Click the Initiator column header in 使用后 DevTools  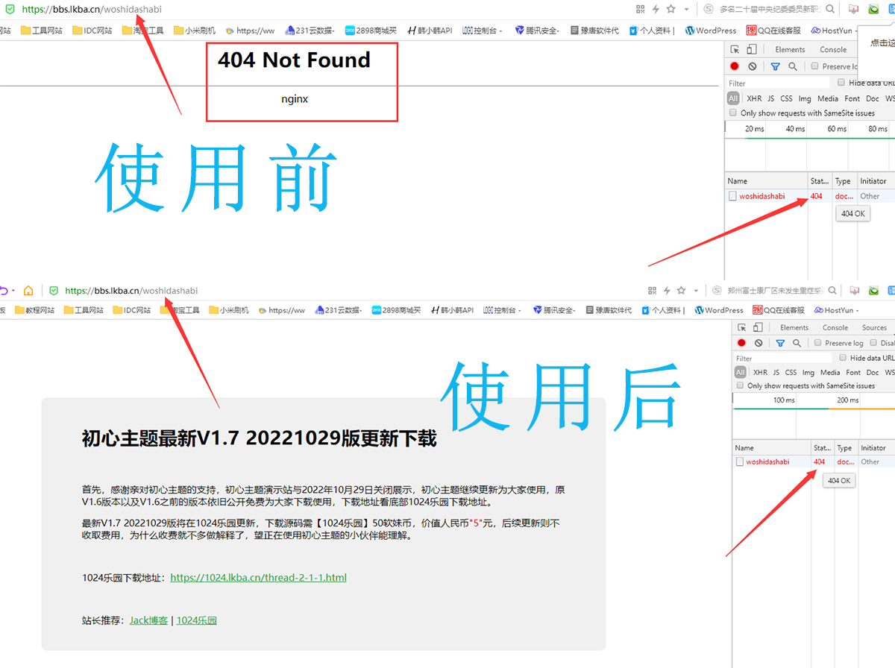click(873, 448)
